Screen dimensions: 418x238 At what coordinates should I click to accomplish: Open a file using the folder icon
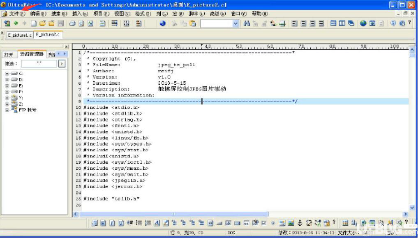coord(42,23)
